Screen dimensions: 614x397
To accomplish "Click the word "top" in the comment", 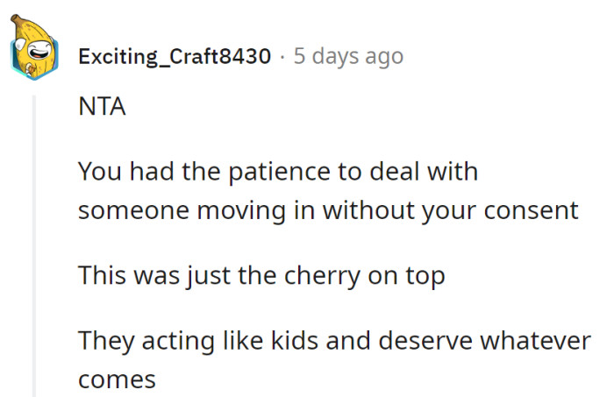I will click(425, 275).
